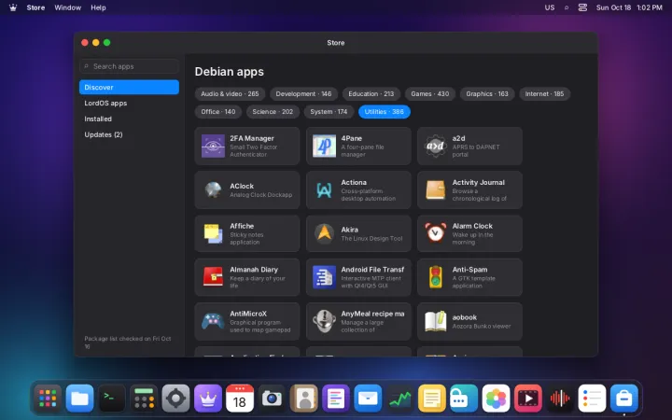
Task: Select the Graphics · 163 filter
Action: (x=487, y=94)
